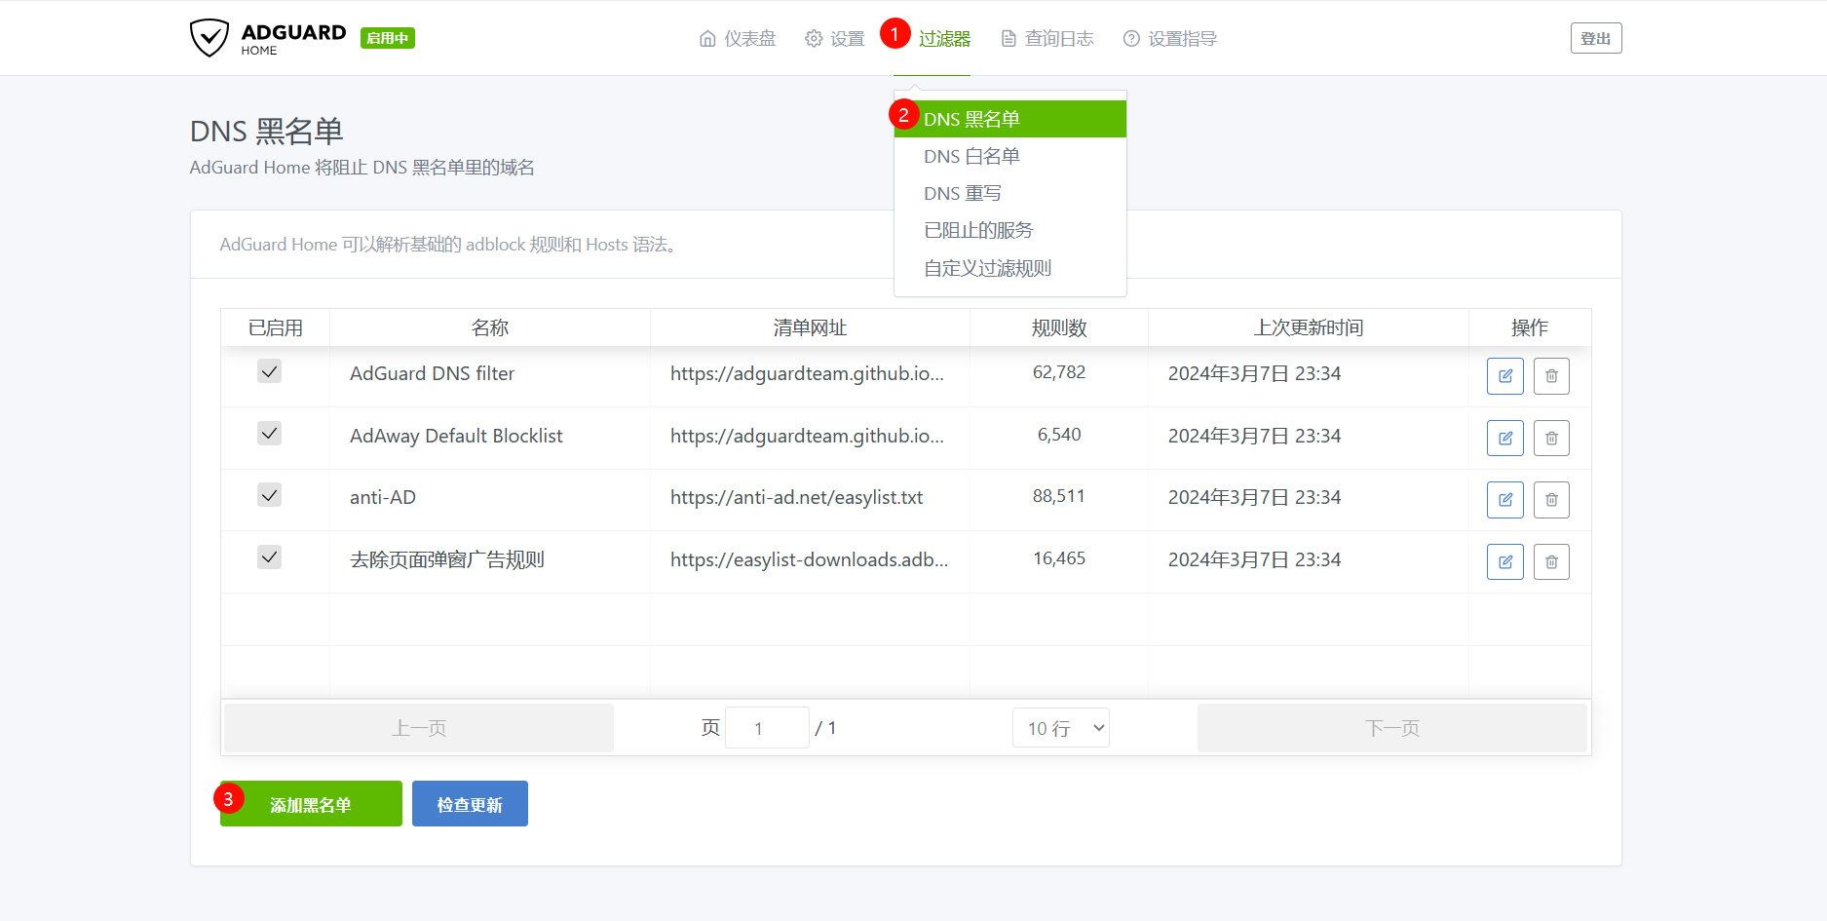Sort by the 名称 column header

tap(490, 327)
